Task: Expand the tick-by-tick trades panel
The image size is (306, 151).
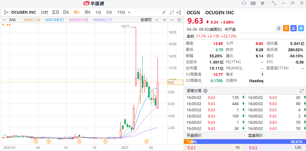Action: pos(302,91)
